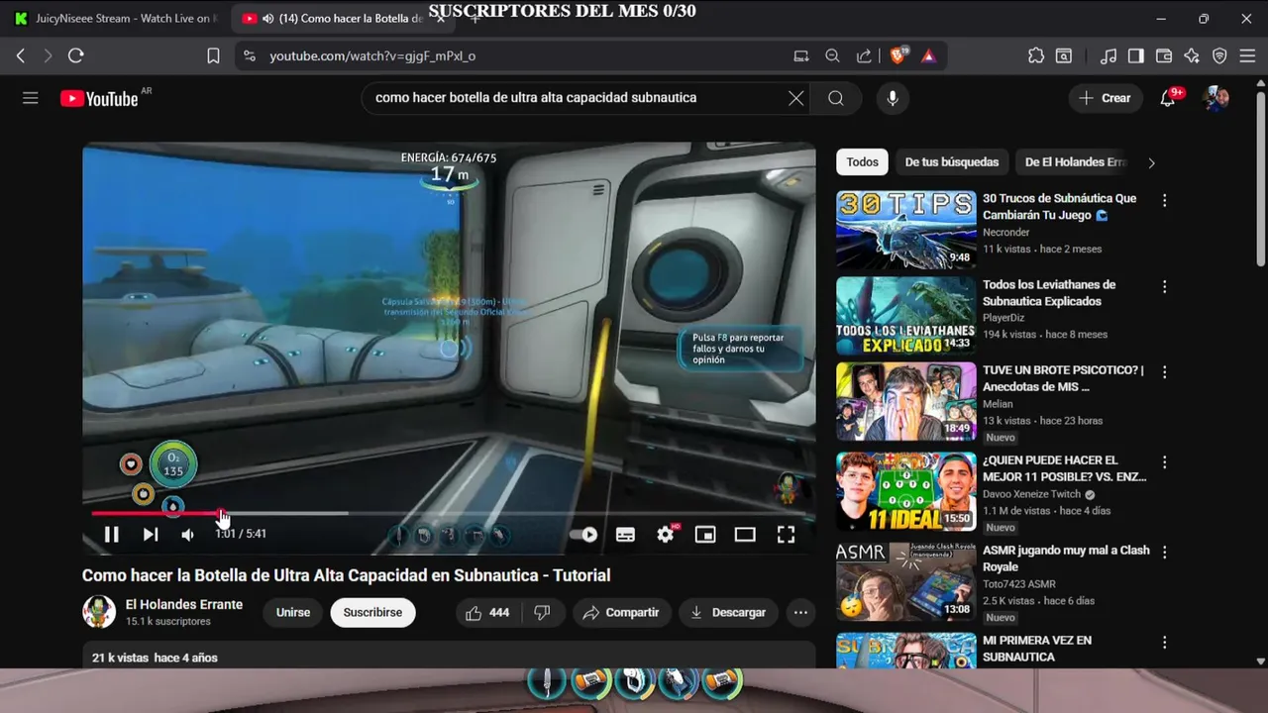Open the more actions ellipsis under the video
The width and height of the screenshot is (1268, 713).
click(800, 613)
